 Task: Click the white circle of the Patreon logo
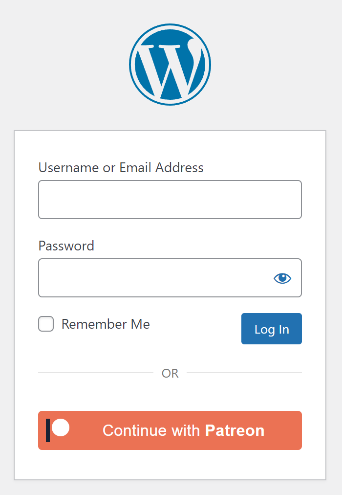tap(61, 427)
